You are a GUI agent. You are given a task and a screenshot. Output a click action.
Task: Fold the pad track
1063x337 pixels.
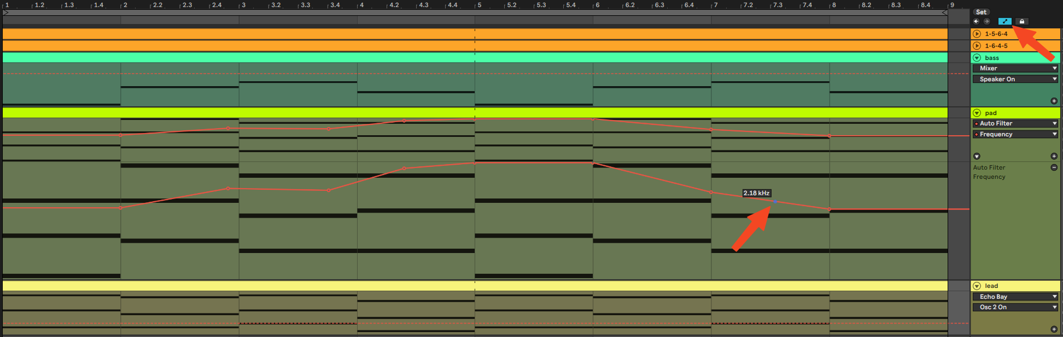click(977, 113)
